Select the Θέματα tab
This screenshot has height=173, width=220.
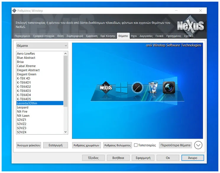[x=123, y=36]
